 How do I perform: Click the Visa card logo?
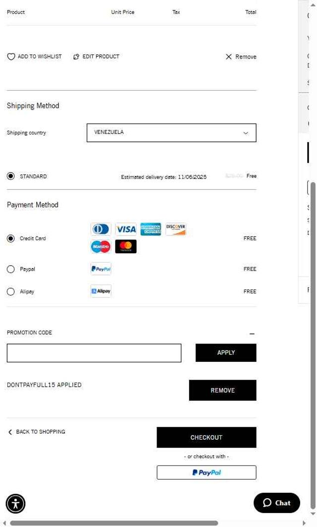pyautogui.click(x=126, y=229)
